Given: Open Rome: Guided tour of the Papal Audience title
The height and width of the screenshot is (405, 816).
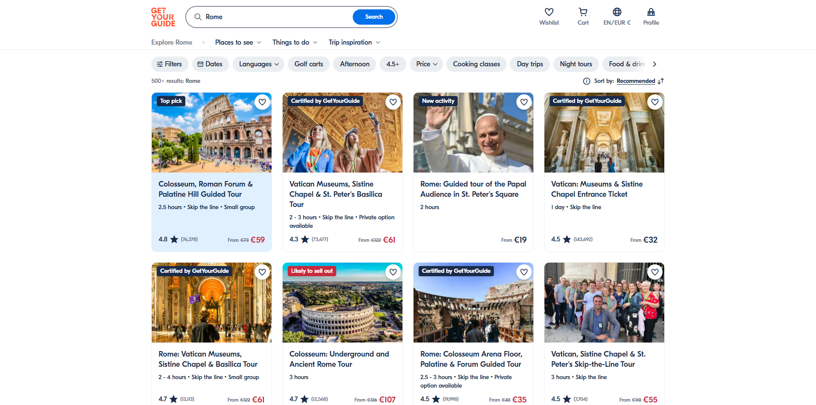Looking at the screenshot, I should tap(473, 189).
